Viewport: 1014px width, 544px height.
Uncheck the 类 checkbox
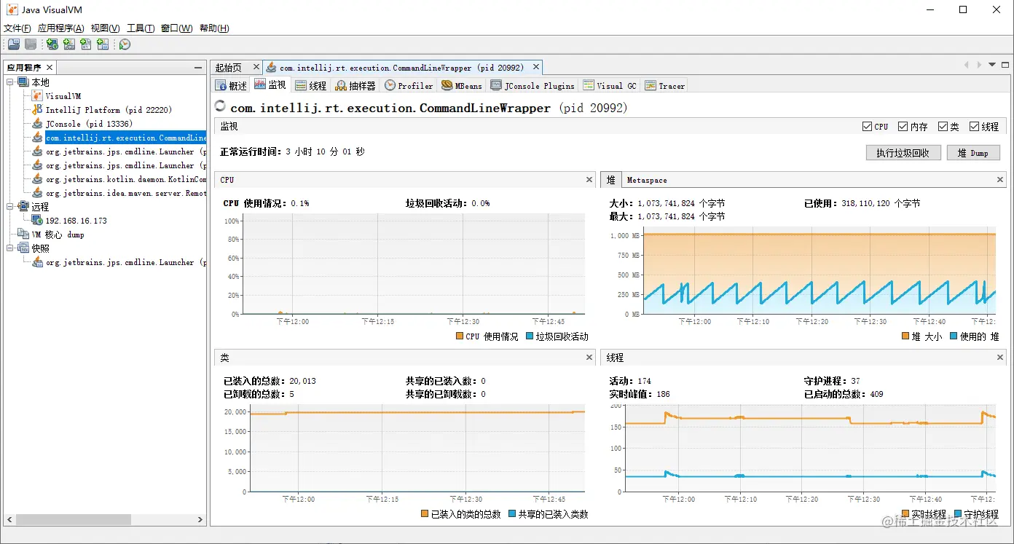943,127
